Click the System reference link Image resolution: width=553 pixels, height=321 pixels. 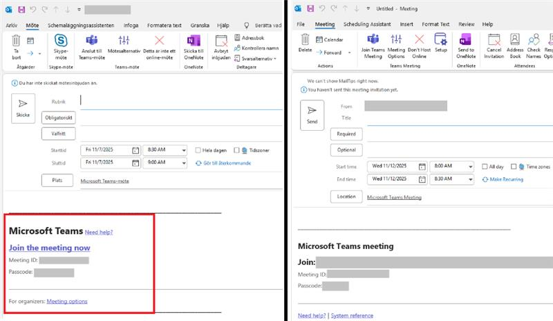pyautogui.click(x=352, y=315)
